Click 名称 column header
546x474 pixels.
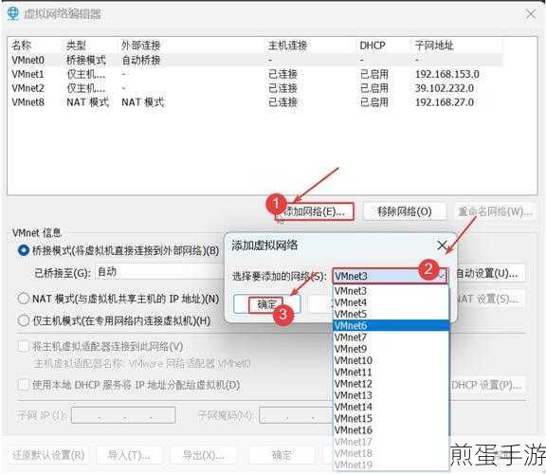tap(21, 46)
